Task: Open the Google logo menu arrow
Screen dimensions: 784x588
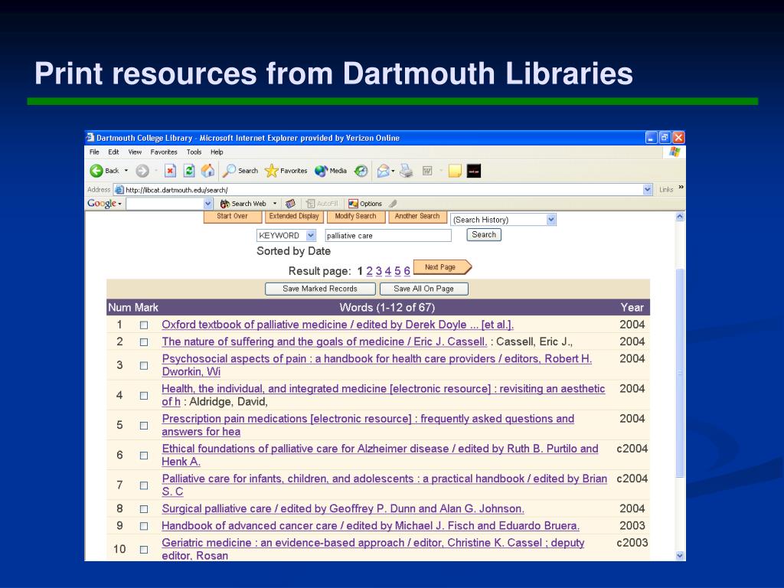Action: [x=120, y=204]
